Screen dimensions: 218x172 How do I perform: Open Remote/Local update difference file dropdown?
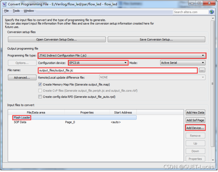[x=152, y=77]
